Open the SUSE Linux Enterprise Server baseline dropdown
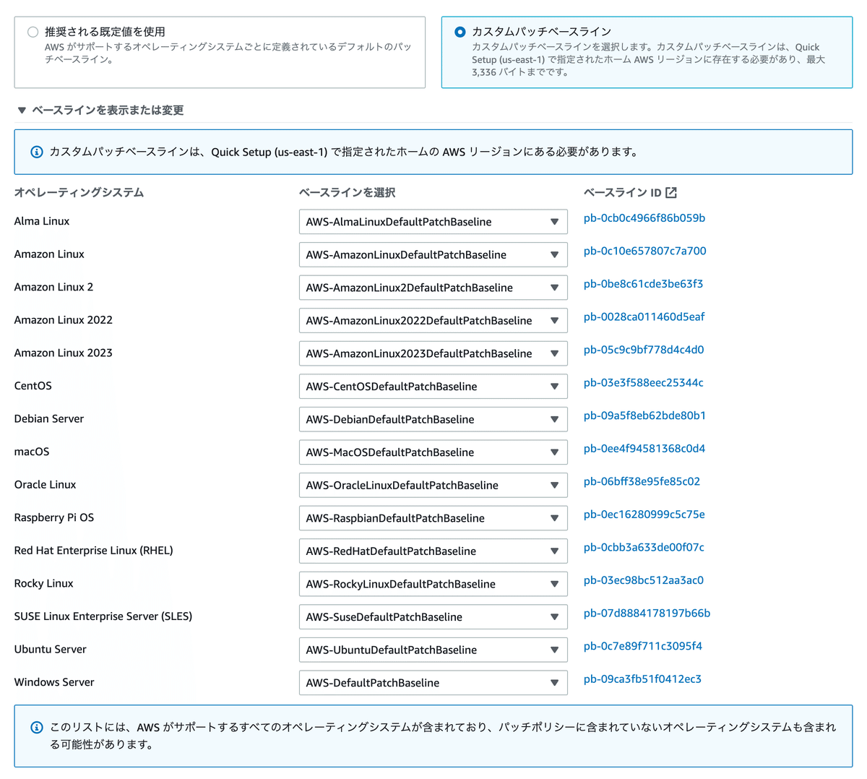The image size is (867, 779). coord(433,616)
